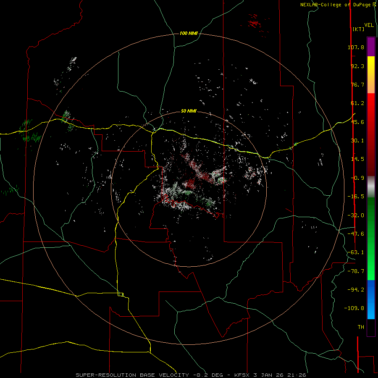Click the "50 NMI" range ring label
Viewport: 378px width, 378px height.
pos(189,111)
